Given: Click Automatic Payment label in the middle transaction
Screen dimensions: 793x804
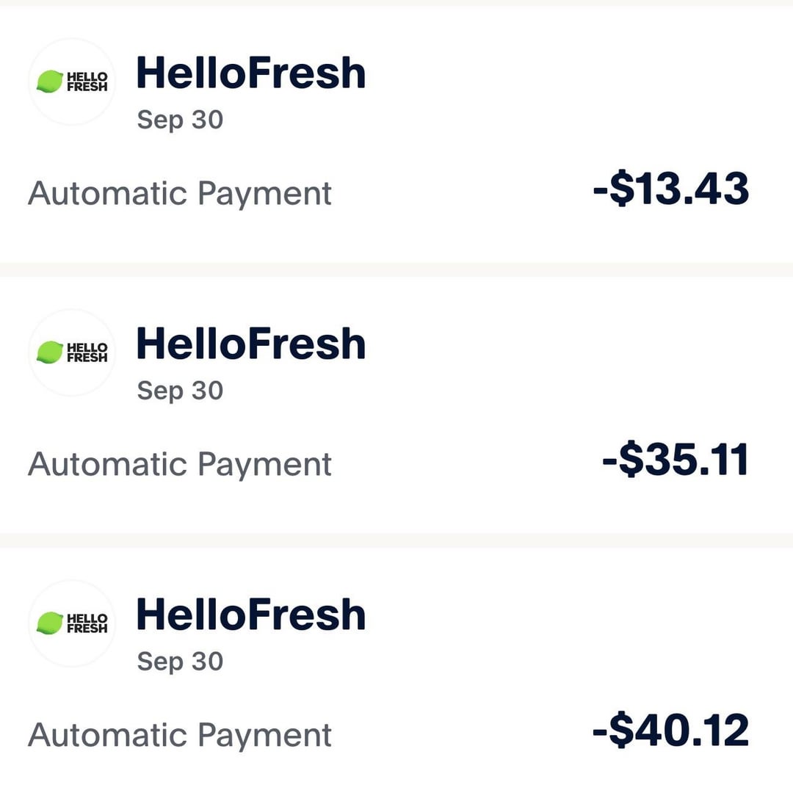Looking at the screenshot, I should [x=180, y=465].
